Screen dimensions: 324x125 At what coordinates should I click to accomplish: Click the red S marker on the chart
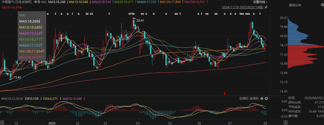[x=225, y=94]
